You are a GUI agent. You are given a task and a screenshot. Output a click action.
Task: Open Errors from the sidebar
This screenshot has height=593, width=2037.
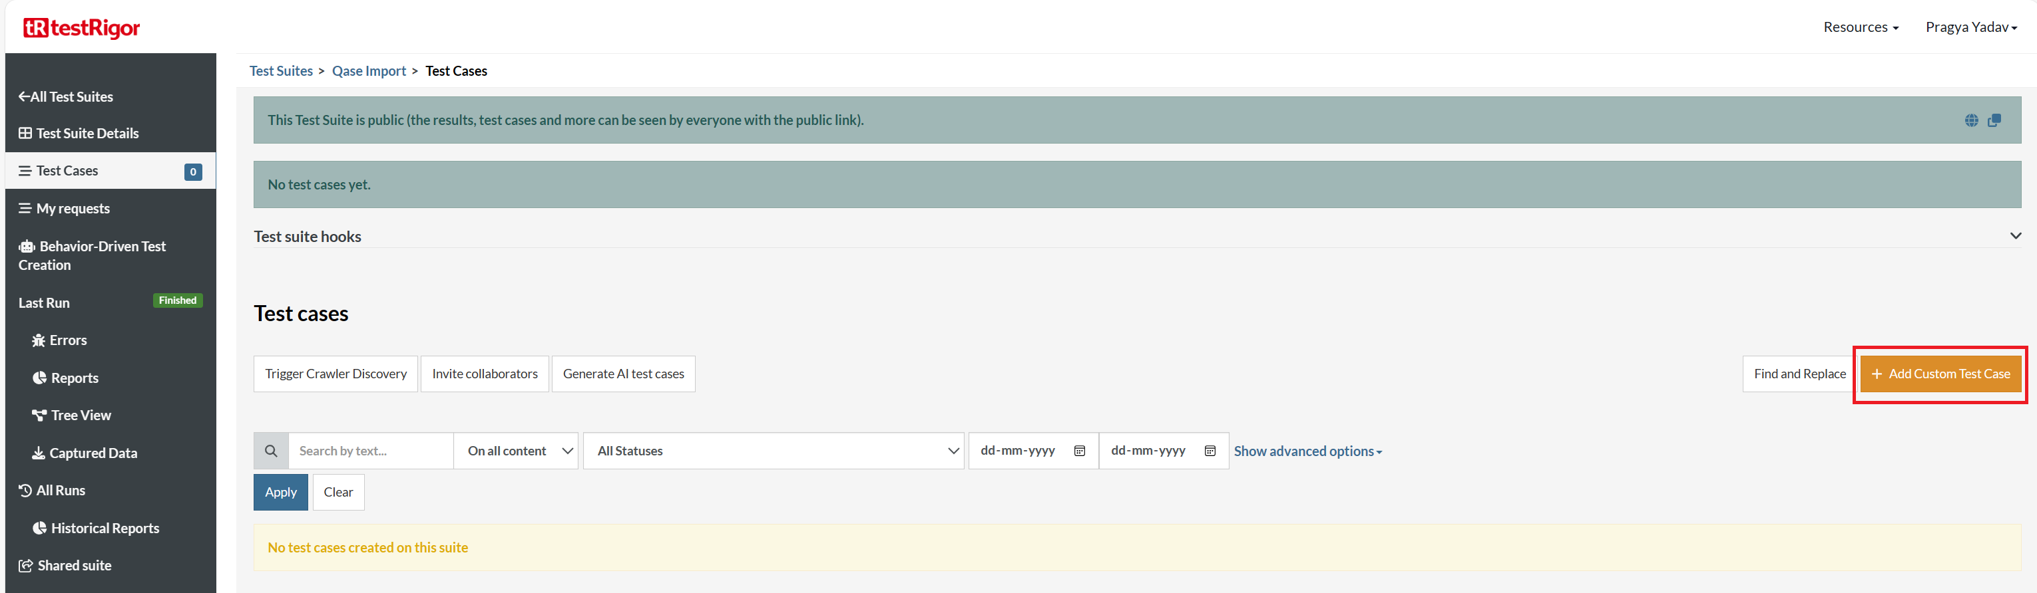pos(68,340)
